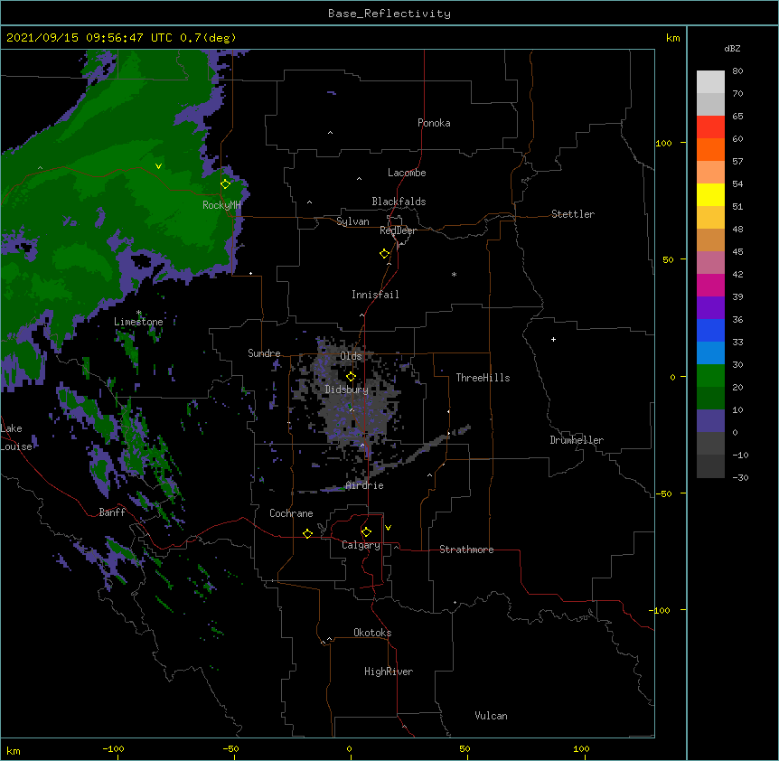779x761 pixels.
Task: Select the purple-slate 0 dBZ swatch
Action: tap(710, 420)
